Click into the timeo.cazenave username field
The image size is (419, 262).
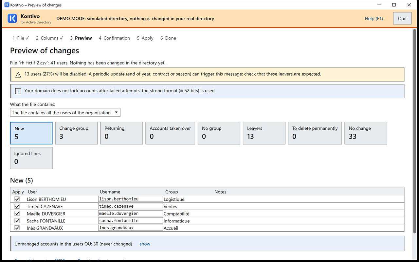pyautogui.click(x=130, y=206)
